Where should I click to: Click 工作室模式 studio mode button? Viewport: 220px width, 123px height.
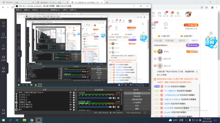tap(137, 102)
